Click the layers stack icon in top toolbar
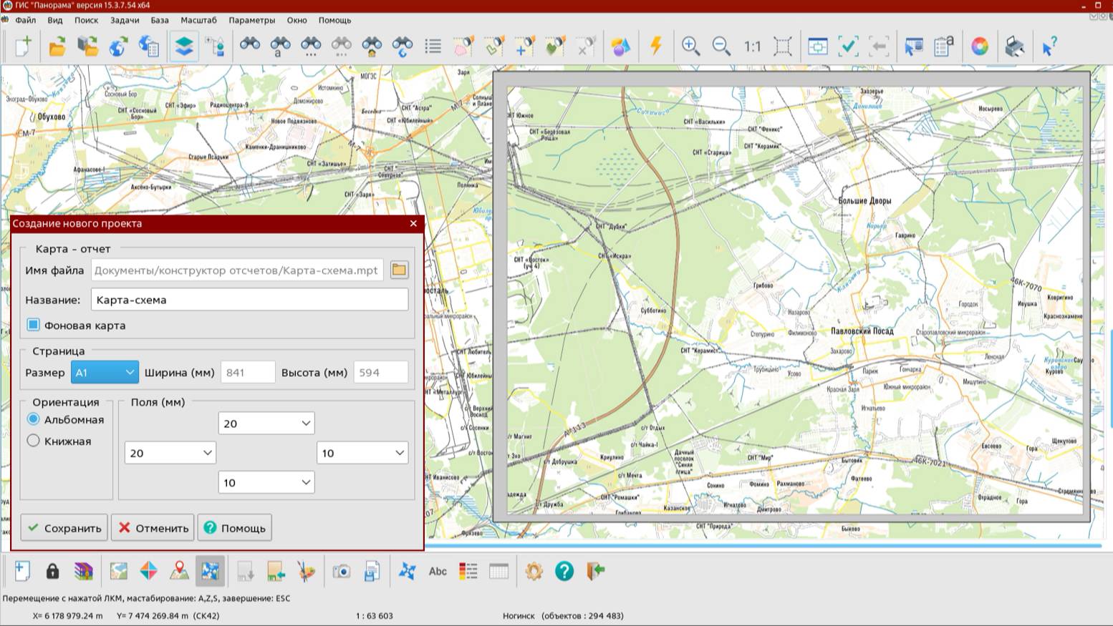 click(x=184, y=47)
